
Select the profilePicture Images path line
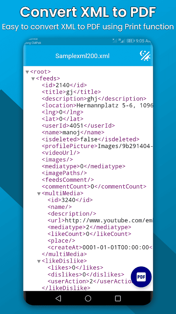point(97,146)
